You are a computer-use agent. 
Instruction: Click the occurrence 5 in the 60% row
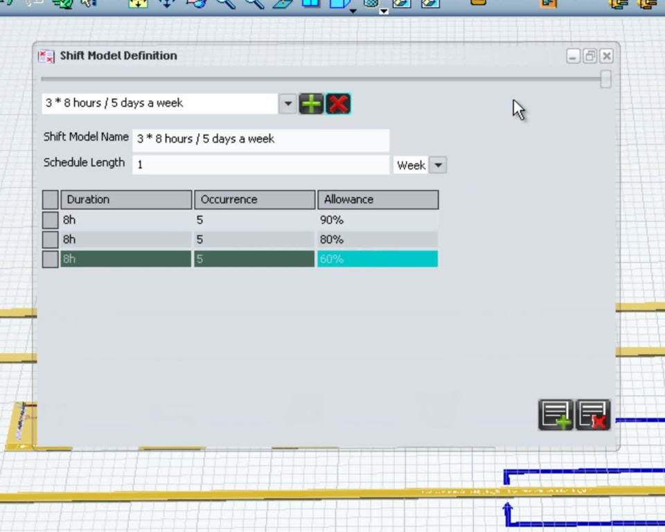point(254,259)
